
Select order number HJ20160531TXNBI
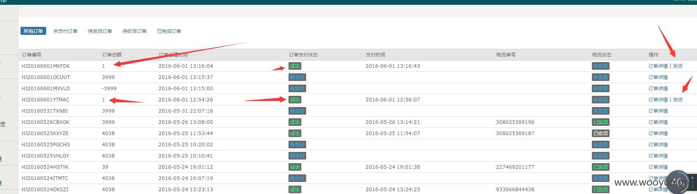pyautogui.click(x=45, y=111)
